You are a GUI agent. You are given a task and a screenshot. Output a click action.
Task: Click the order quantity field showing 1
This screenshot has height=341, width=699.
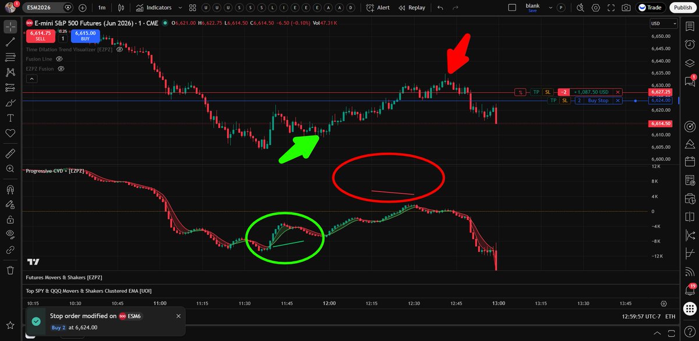point(62,38)
